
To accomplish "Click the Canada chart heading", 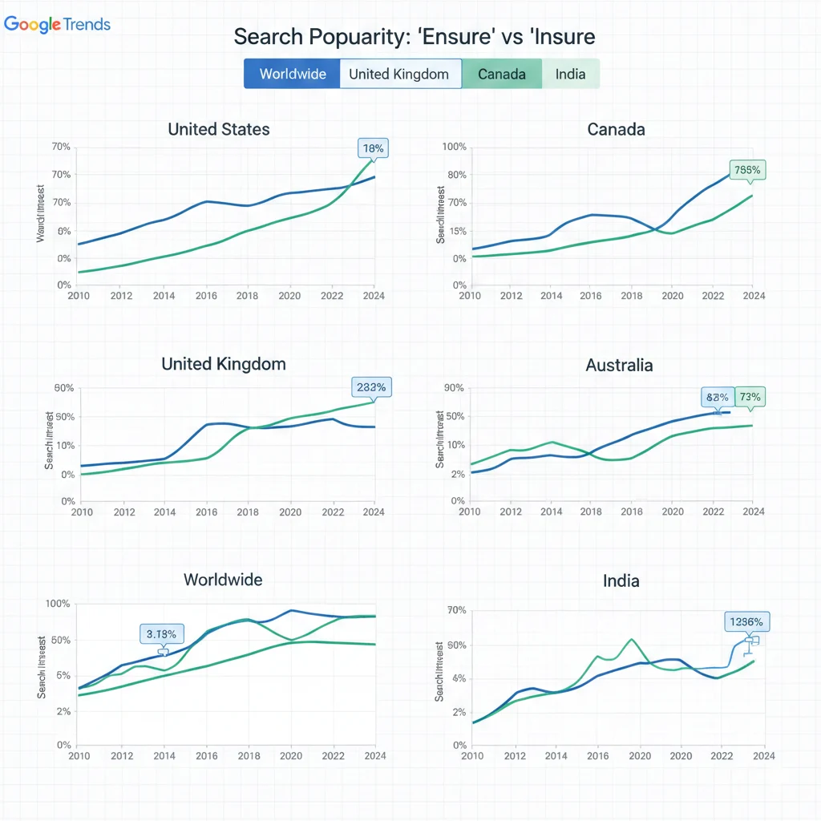I will [616, 129].
